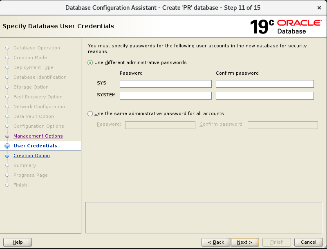Click the SYS account label
Image resolution: width=327 pixels, height=249 pixels.
click(x=101, y=83)
